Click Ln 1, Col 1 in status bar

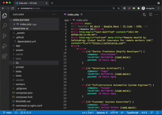[88, 112]
